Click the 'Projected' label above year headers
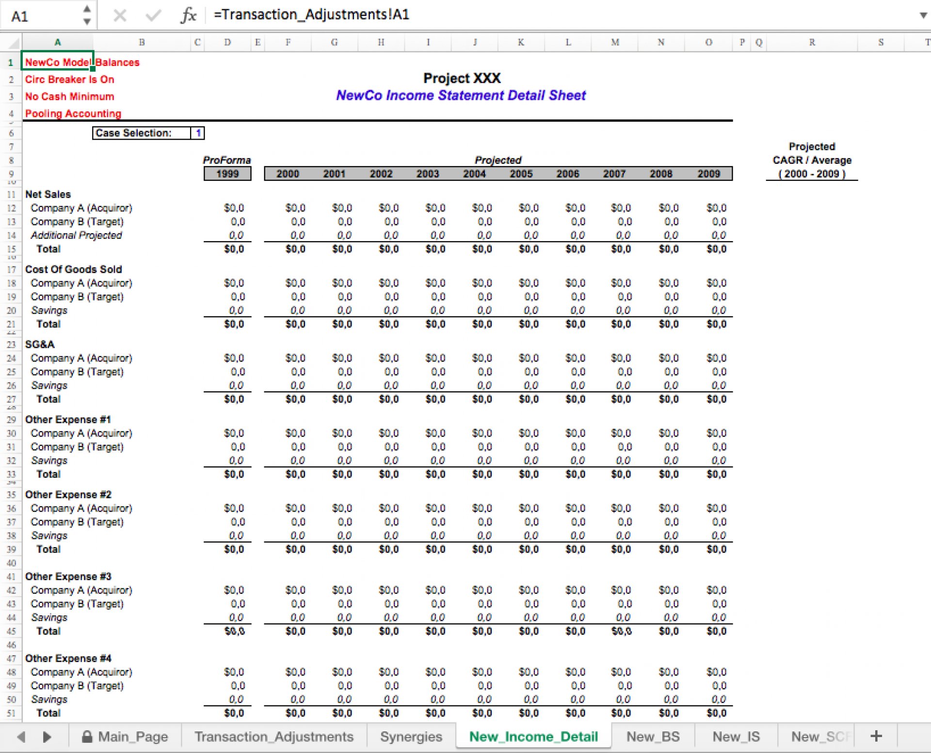931x753 pixels. point(498,160)
